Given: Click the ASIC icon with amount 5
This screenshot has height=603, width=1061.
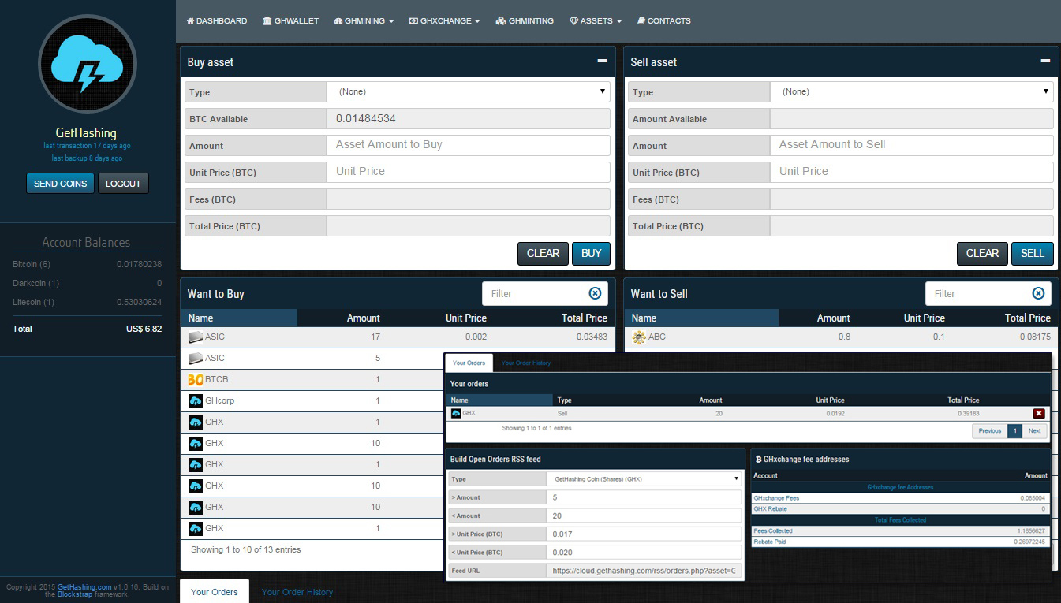Looking at the screenshot, I should pos(196,359).
